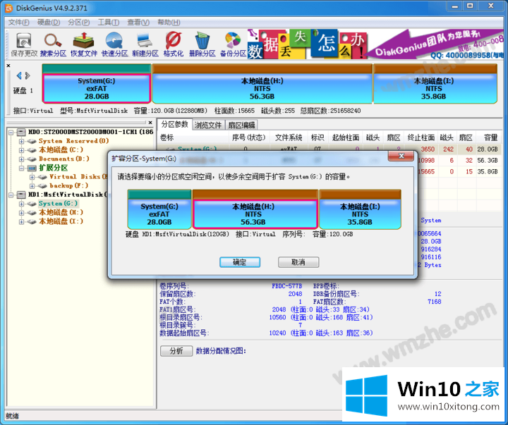Click the Save Changes (保存更改) toolbar icon
The height and width of the screenshot is (425, 508).
[x=24, y=44]
